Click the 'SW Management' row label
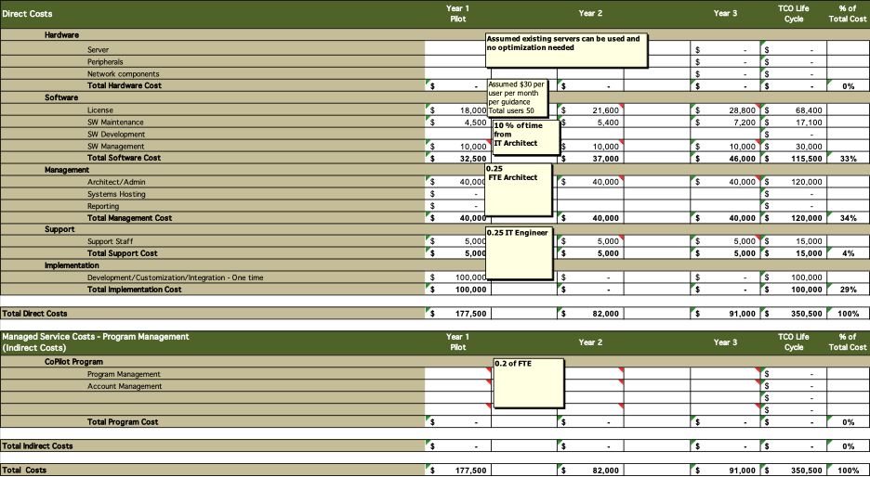 coord(115,147)
